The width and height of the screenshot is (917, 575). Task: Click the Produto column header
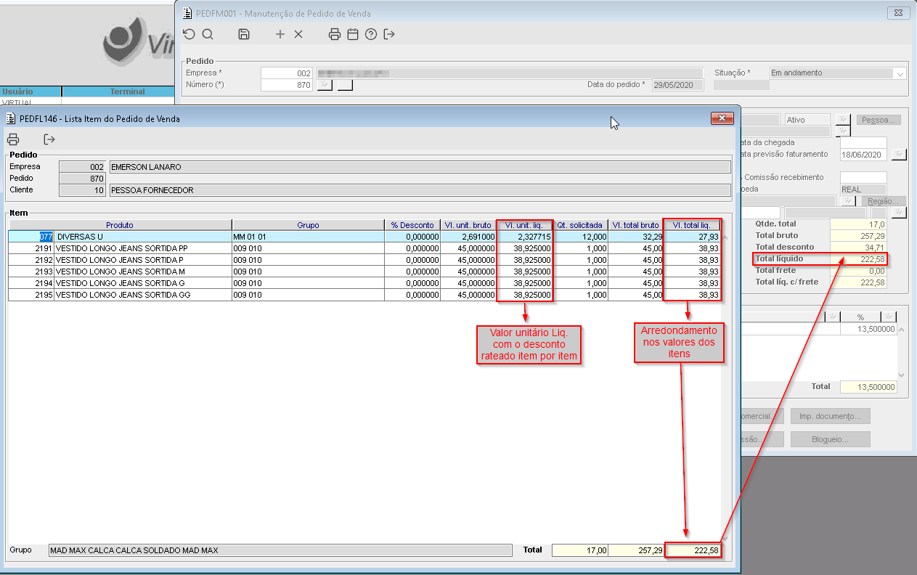(x=120, y=225)
